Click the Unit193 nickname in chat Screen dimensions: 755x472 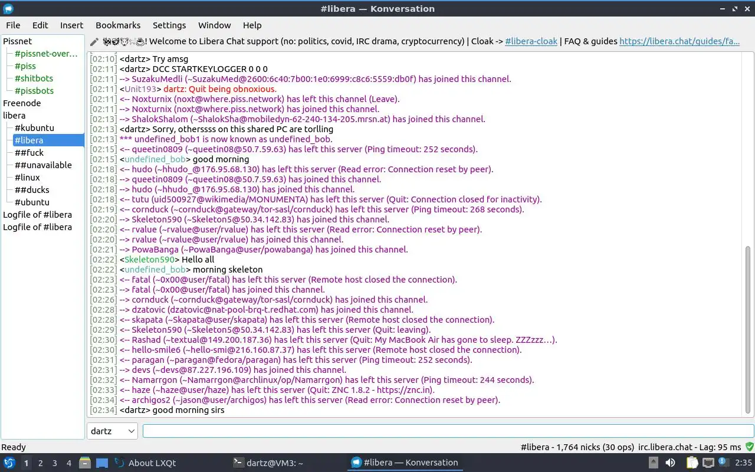pyautogui.click(x=142, y=89)
